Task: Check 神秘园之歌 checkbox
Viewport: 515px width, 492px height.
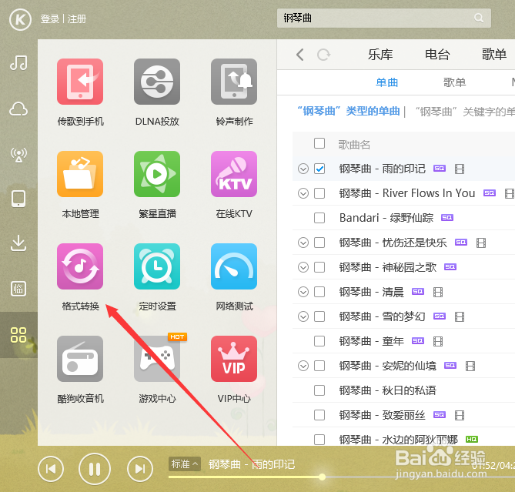Action: pyautogui.click(x=319, y=267)
